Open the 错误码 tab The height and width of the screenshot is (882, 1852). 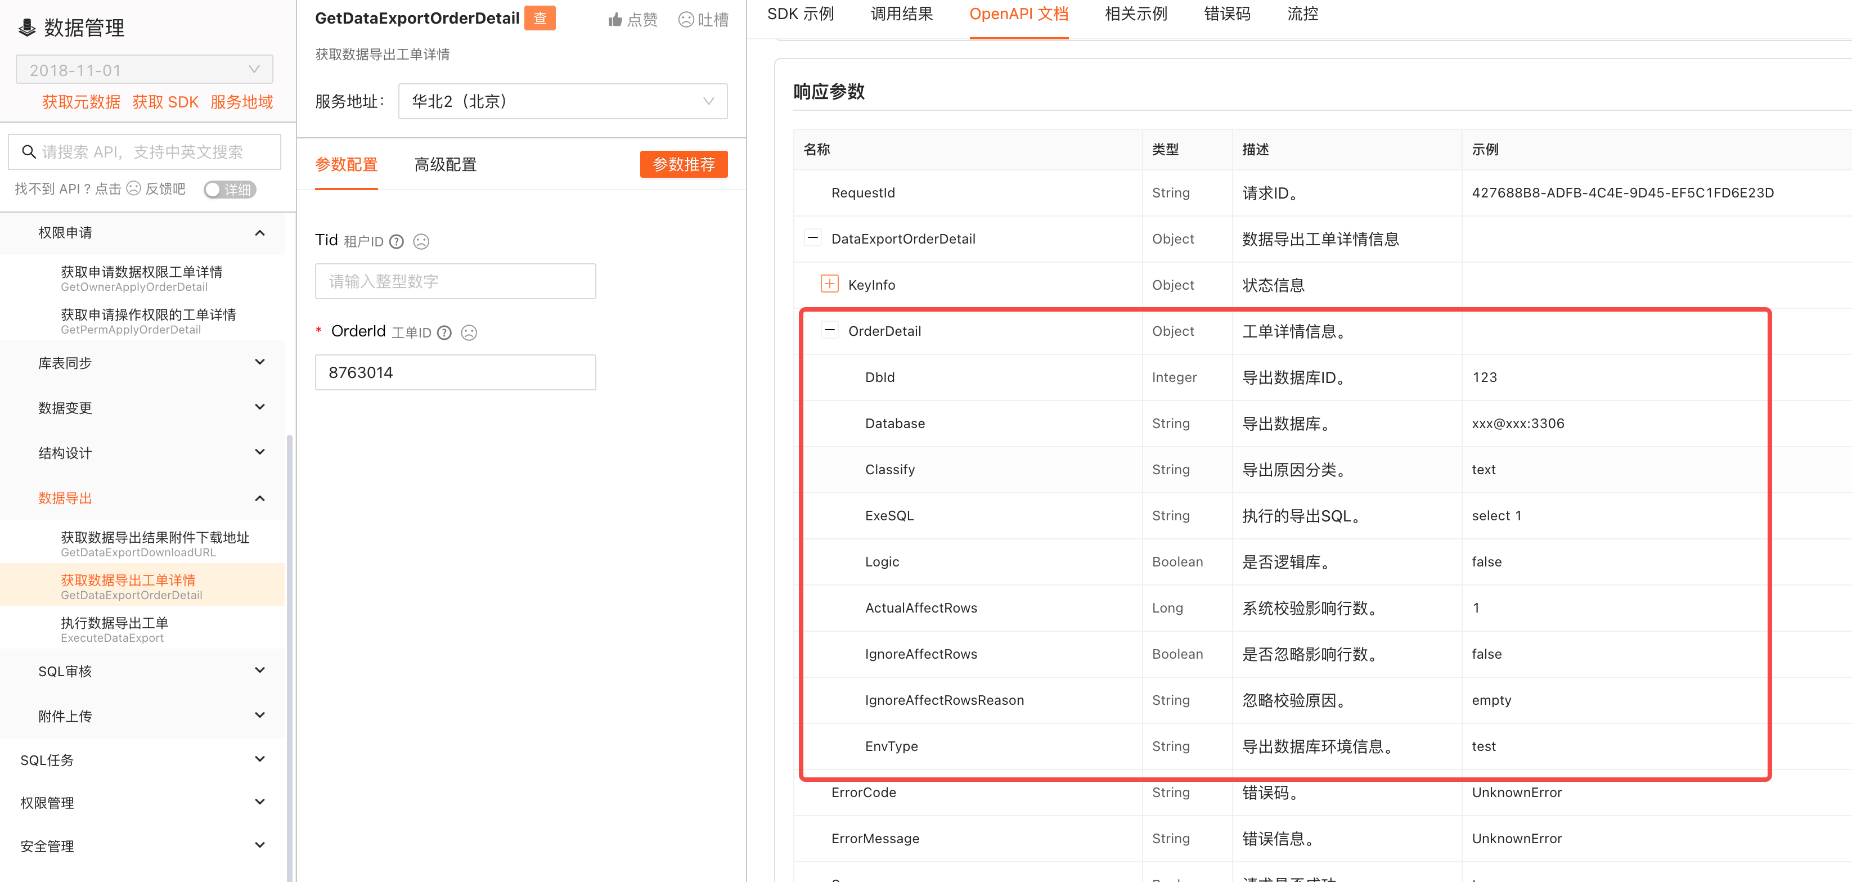pos(1226,13)
